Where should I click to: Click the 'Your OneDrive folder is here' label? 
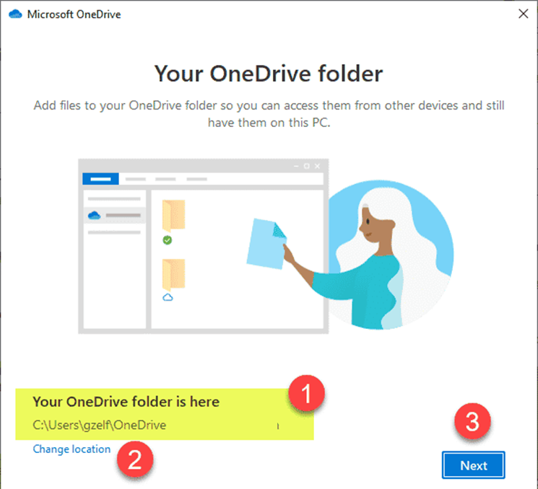tap(126, 402)
